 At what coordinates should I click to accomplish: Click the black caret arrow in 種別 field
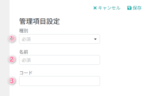95,39
